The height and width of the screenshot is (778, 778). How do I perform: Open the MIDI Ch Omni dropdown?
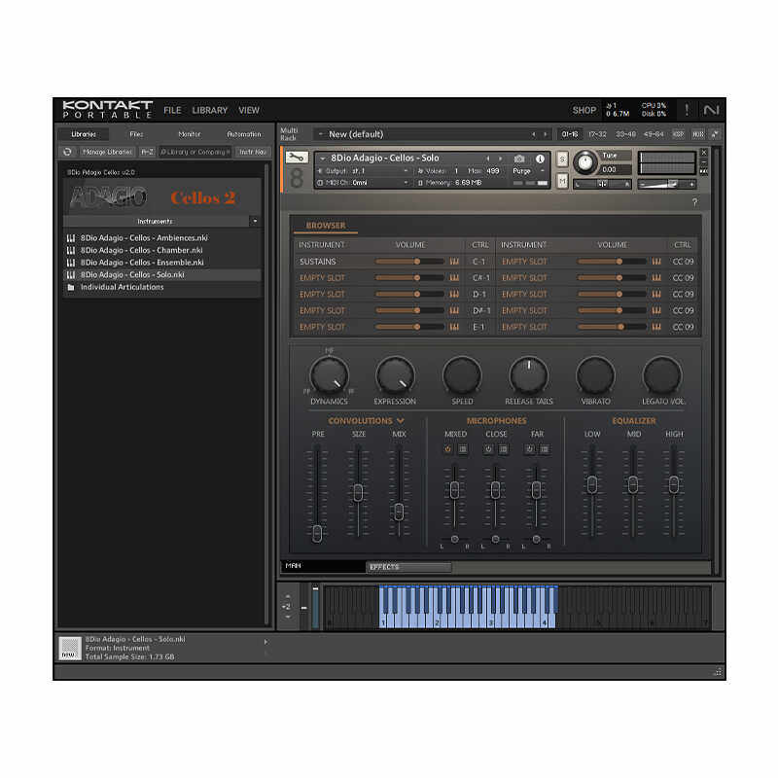365,183
